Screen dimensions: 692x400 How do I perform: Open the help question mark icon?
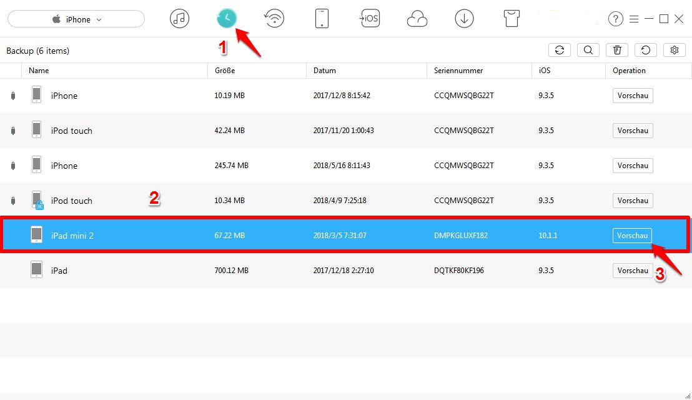click(616, 19)
